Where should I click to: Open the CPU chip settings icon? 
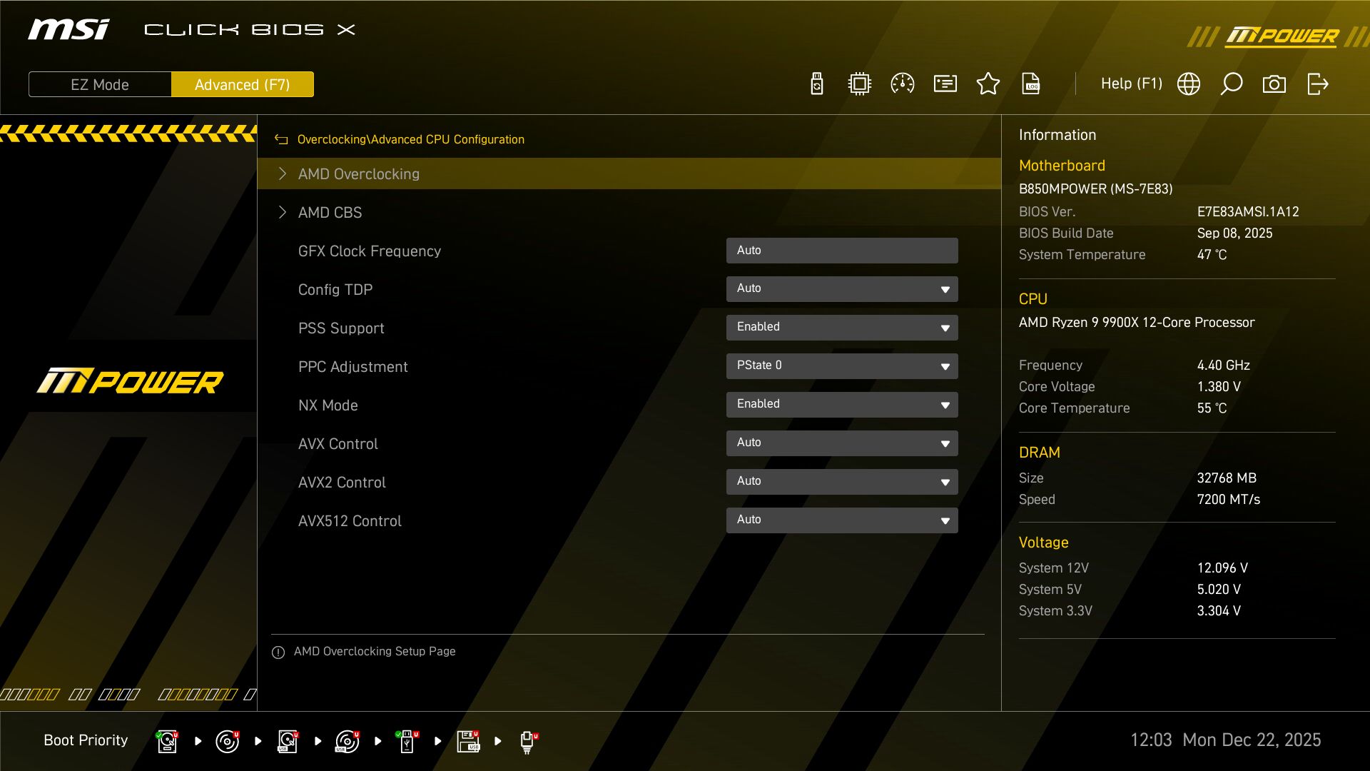click(859, 84)
